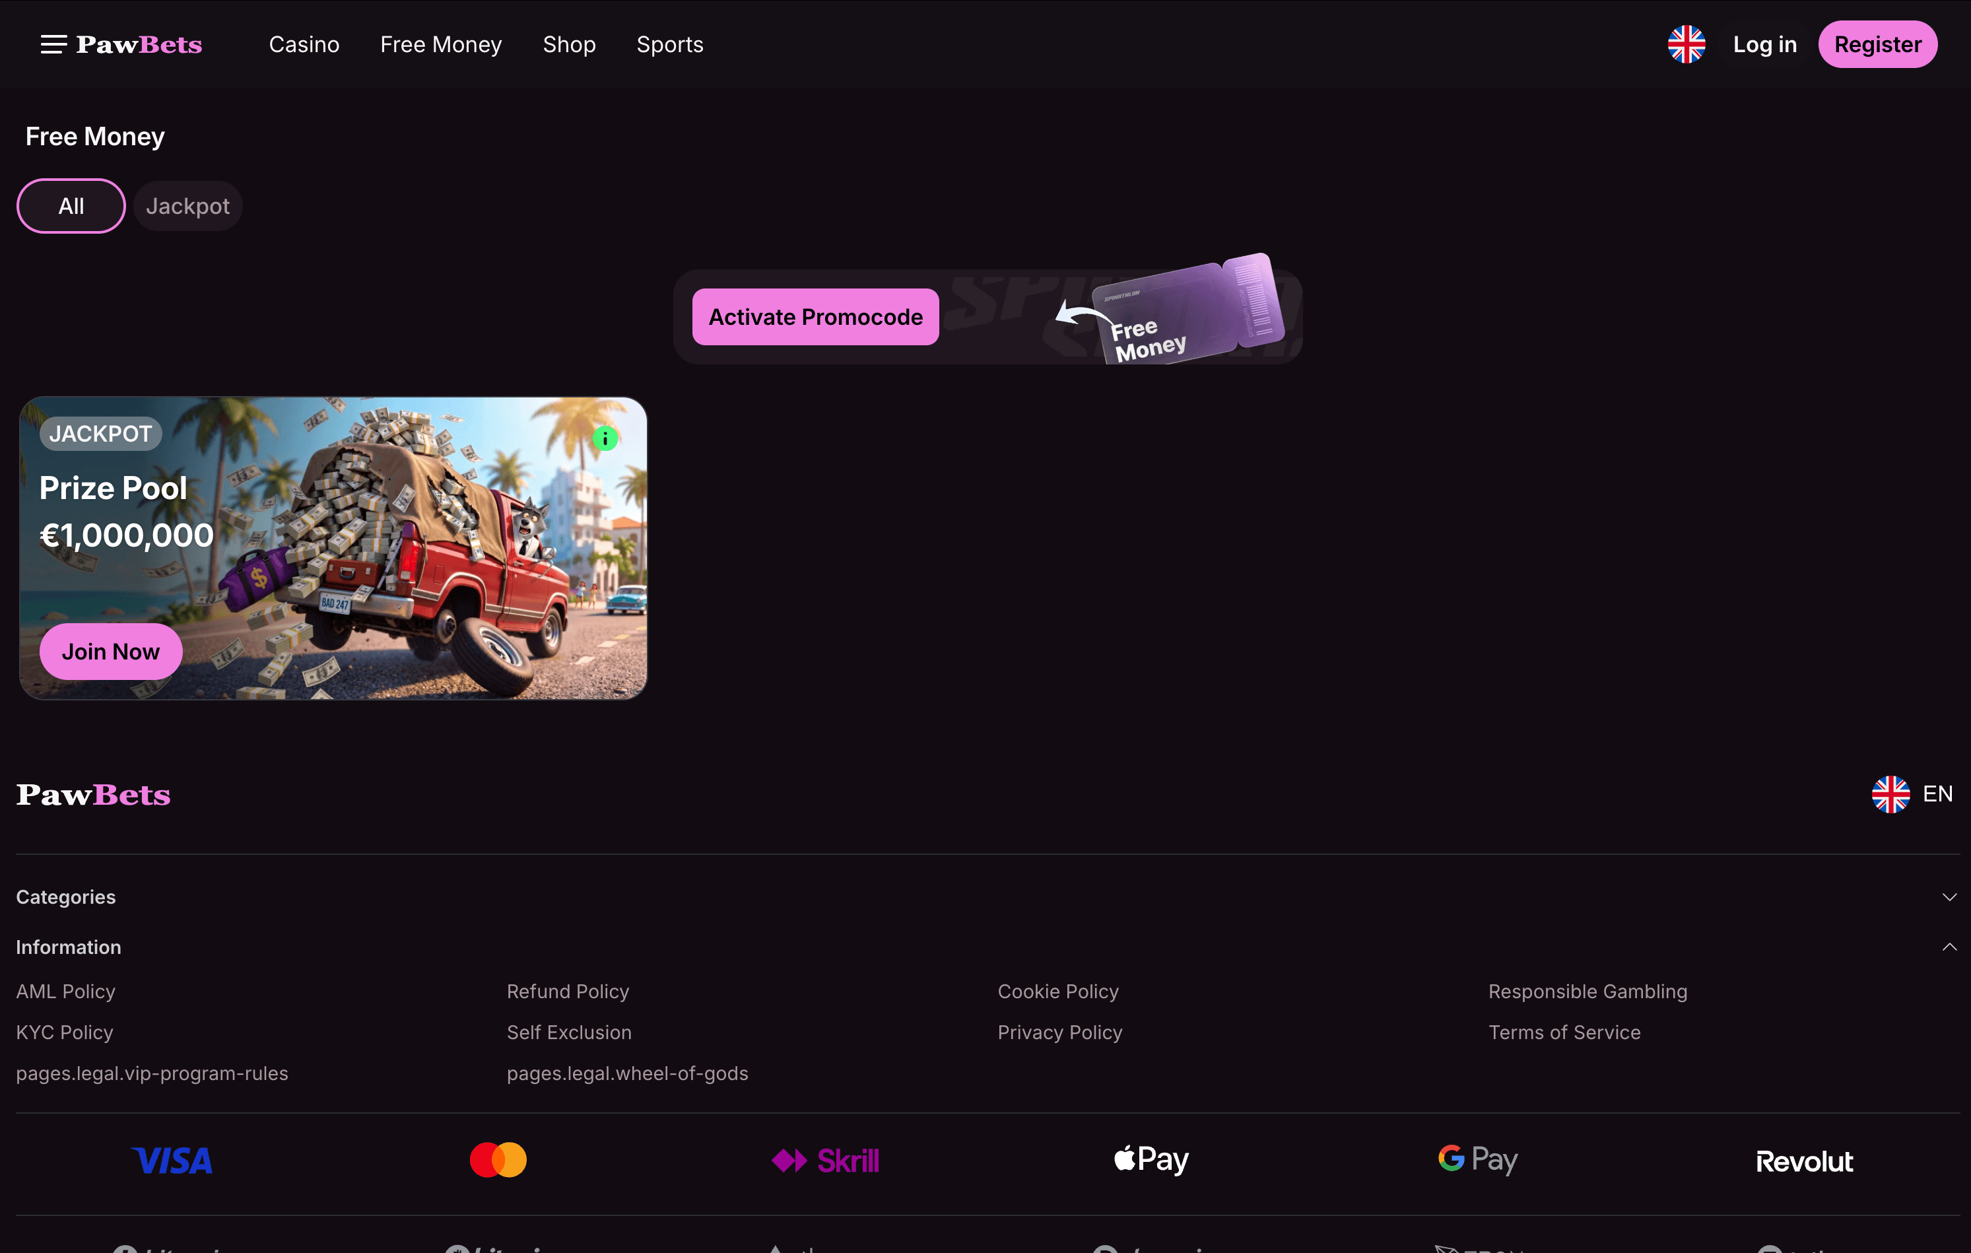Image resolution: width=1971 pixels, height=1253 pixels.
Task: Collapse the Information section chevron
Action: pos(1949,947)
